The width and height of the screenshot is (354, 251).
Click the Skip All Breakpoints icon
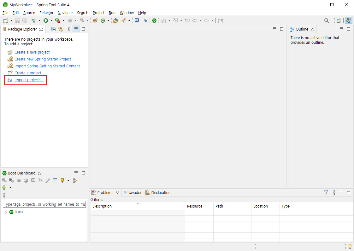tap(146, 20)
